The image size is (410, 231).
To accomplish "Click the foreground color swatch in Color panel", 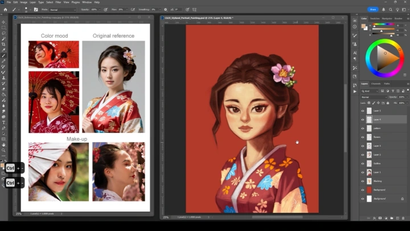I will click(x=363, y=26).
